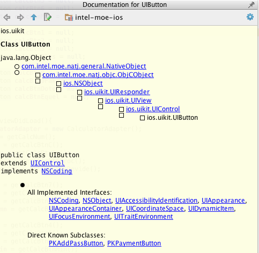Open ios.uikit.UIResponder documentation link
Screen dimensions: 259x253
(x=117, y=92)
